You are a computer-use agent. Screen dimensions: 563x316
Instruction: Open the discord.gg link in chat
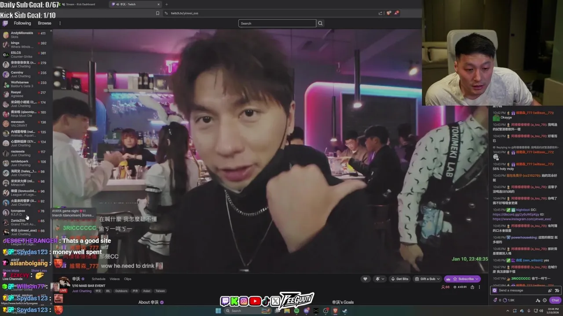516,215
